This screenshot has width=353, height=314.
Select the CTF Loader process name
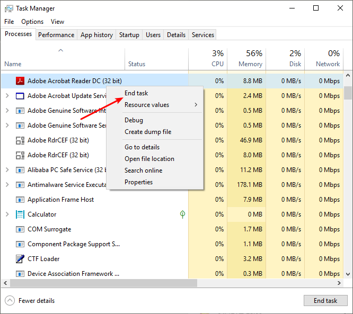[x=43, y=259]
